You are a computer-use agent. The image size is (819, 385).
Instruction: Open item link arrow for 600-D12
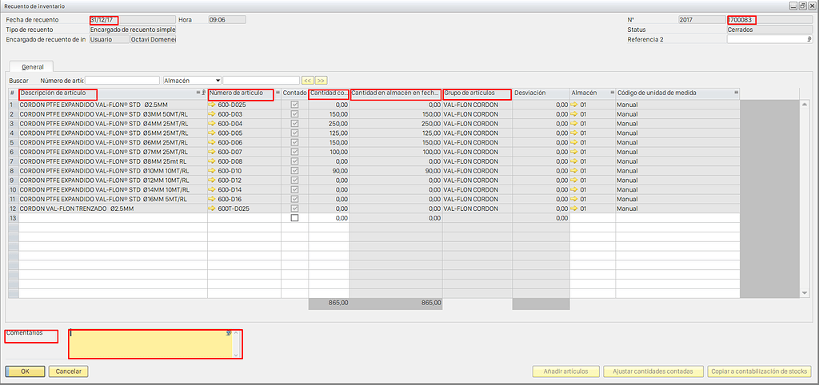(211, 180)
